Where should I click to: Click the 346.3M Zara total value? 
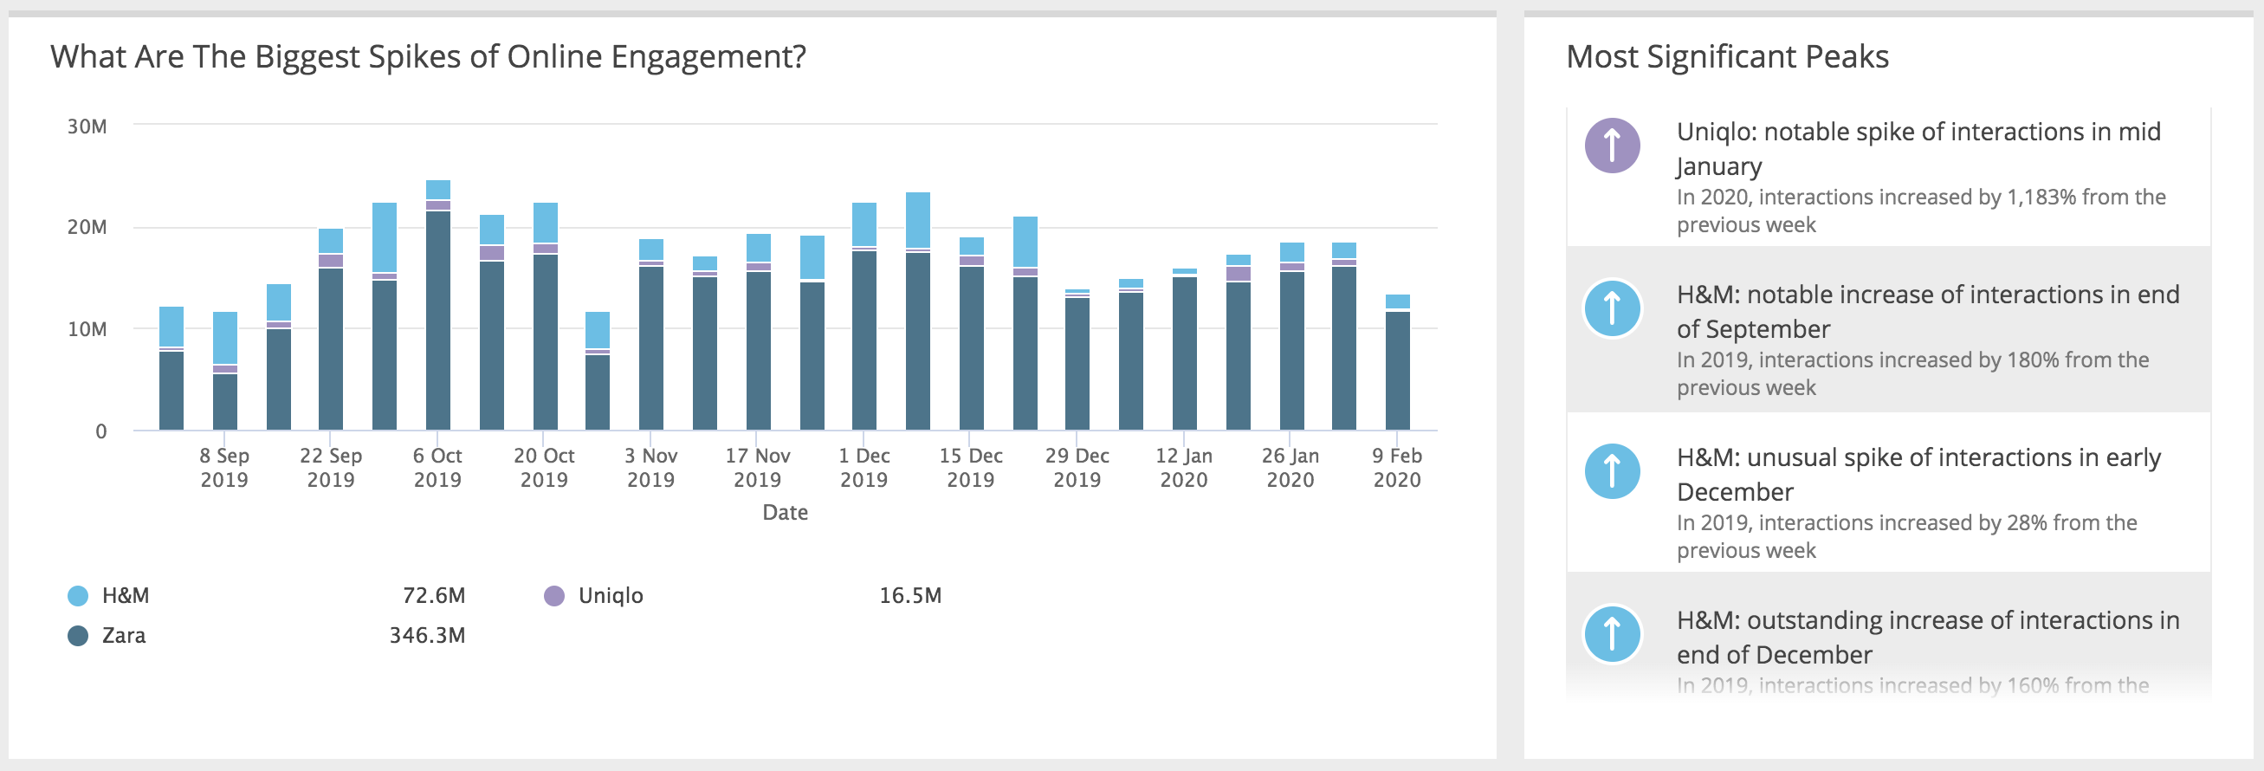pyautogui.click(x=428, y=636)
